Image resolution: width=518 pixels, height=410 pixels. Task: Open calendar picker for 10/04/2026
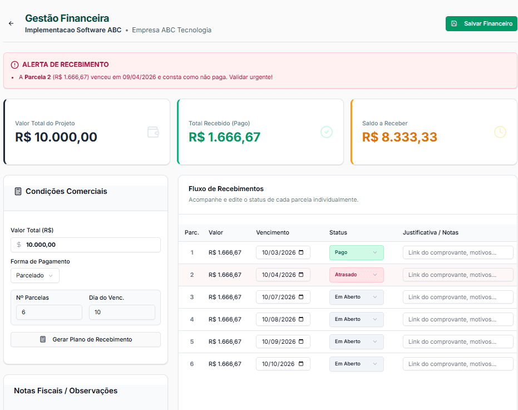[301, 275]
